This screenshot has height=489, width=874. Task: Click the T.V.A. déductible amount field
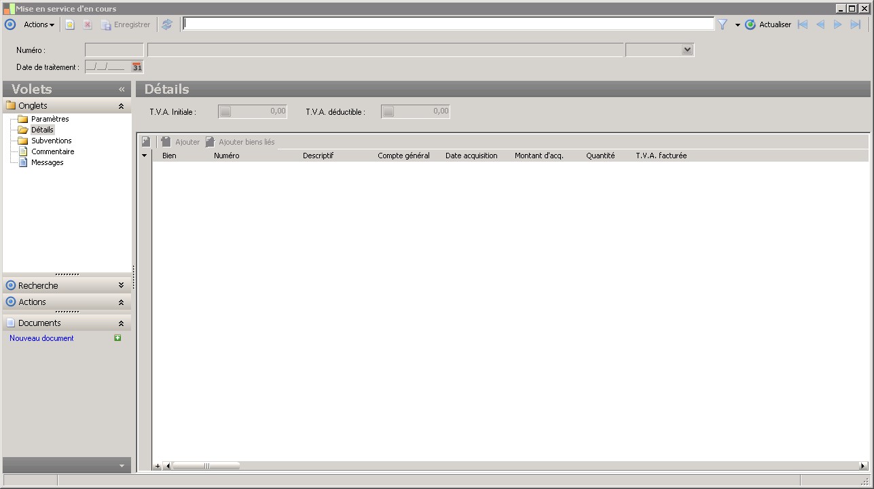coord(416,111)
